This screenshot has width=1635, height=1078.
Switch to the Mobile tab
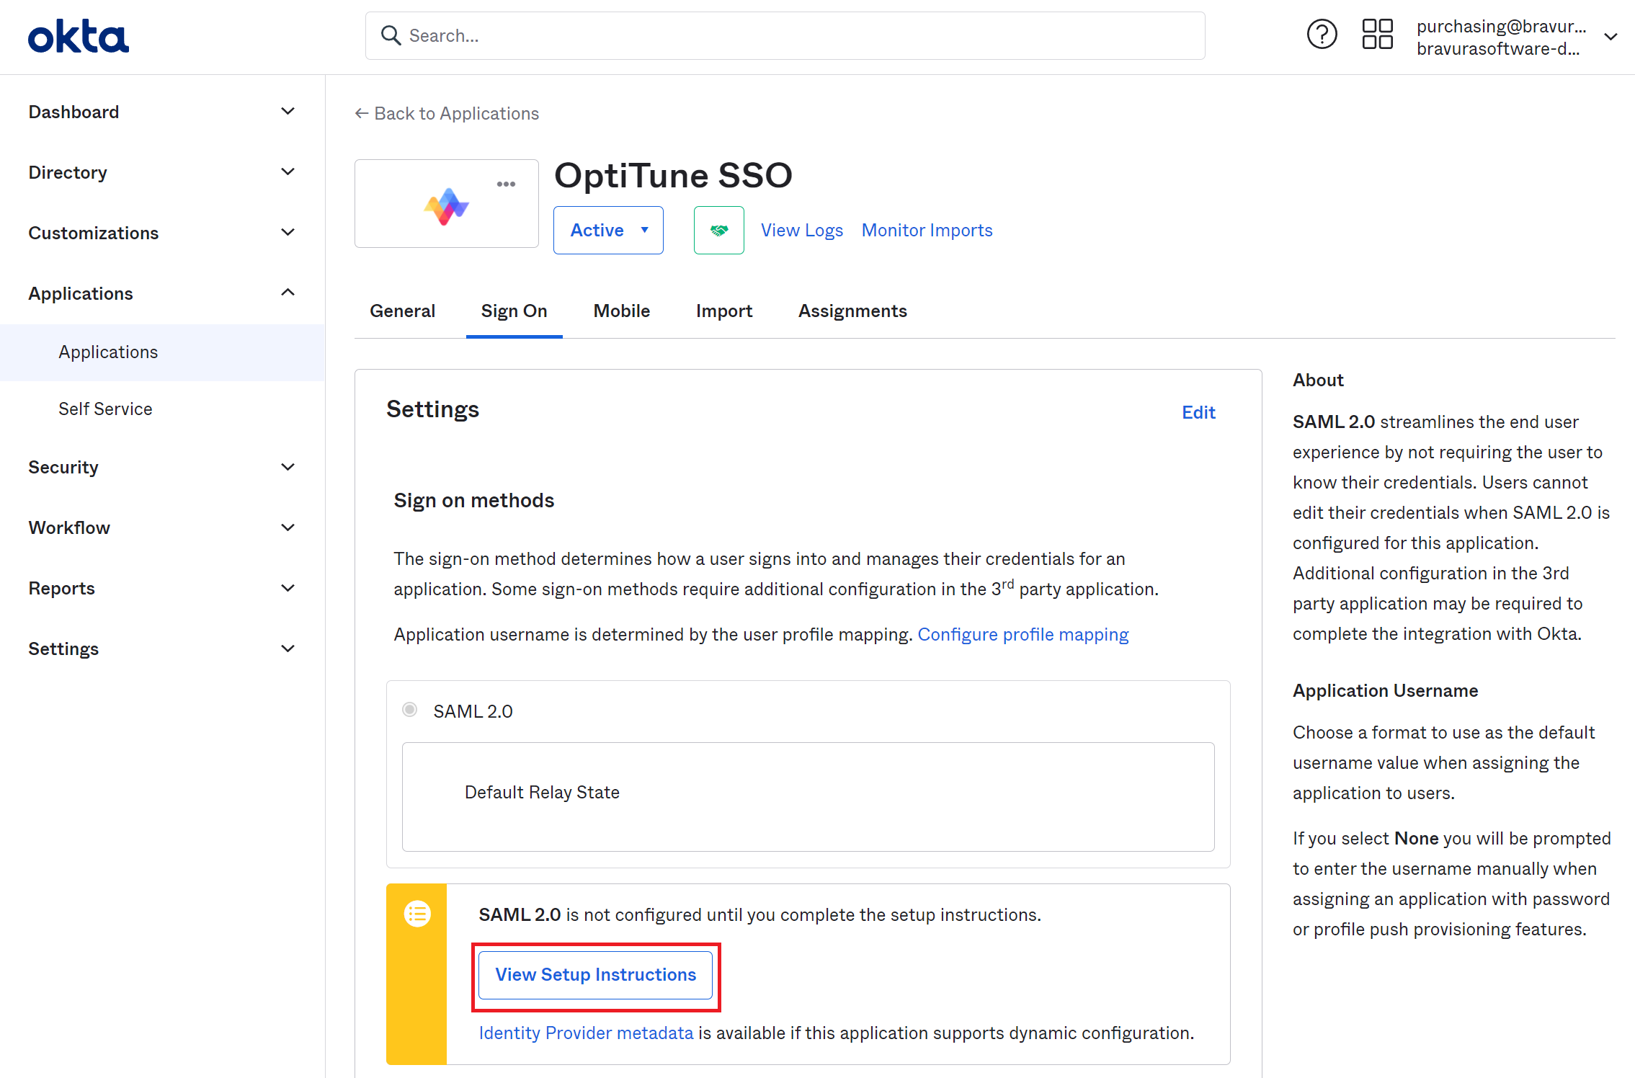pos(621,311)
